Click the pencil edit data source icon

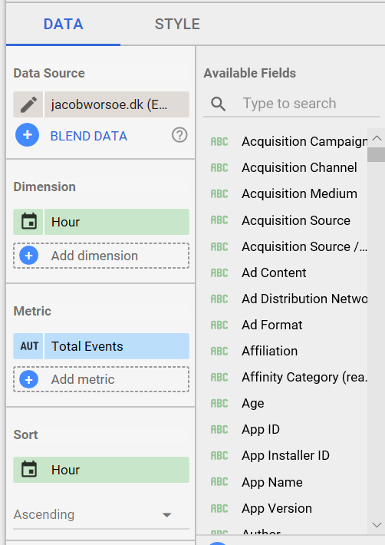pos(28,104)
